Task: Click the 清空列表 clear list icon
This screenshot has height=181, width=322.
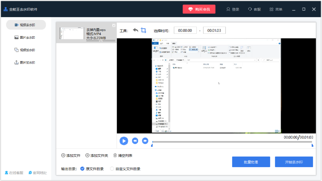Action: [x=114, y=155]
